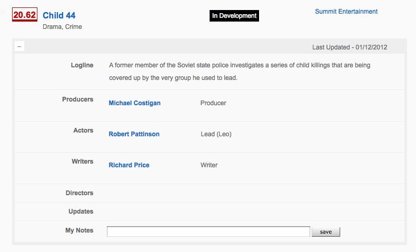Image resolution: width=416 pixels, height=252 pixels.
Task: Open the Summit Entertainment link
Action: click(346, 12)
